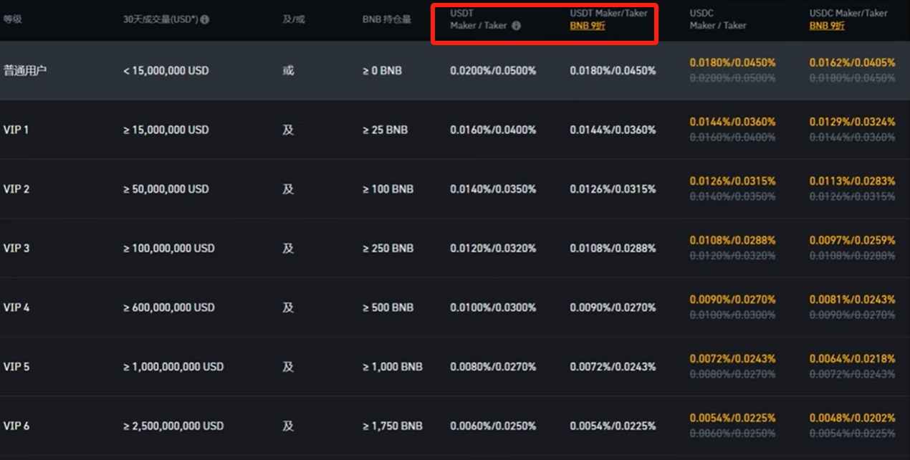Viewport: 910px width, 460px height.
Task: Click the ≥ 15,000,000 USD volume cell
Action: click(x=166, y=130)
